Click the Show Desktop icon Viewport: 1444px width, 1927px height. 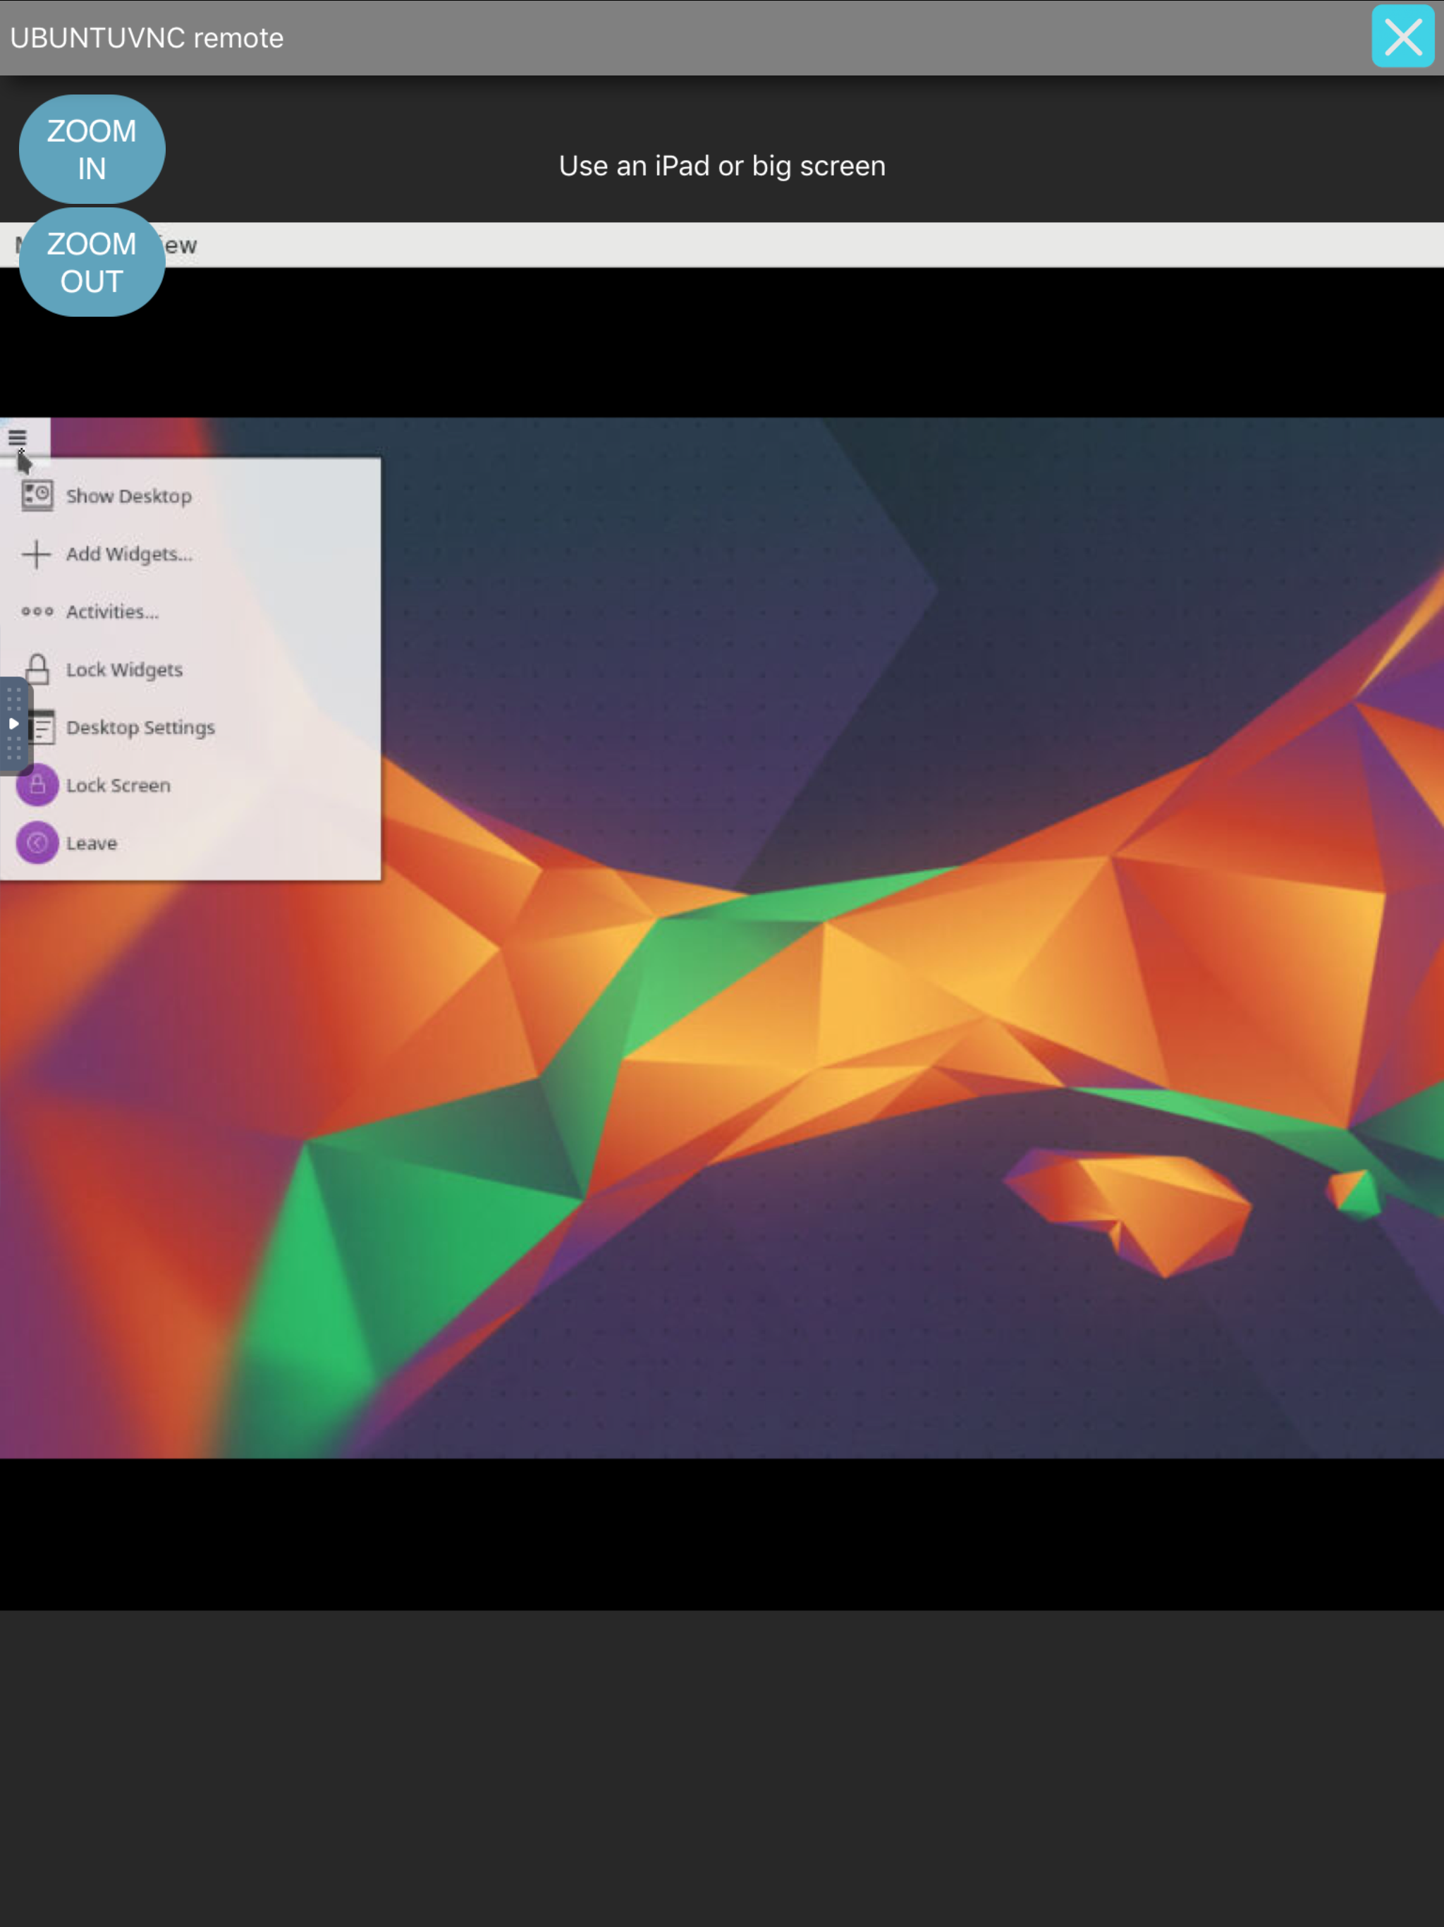point(37,496)
